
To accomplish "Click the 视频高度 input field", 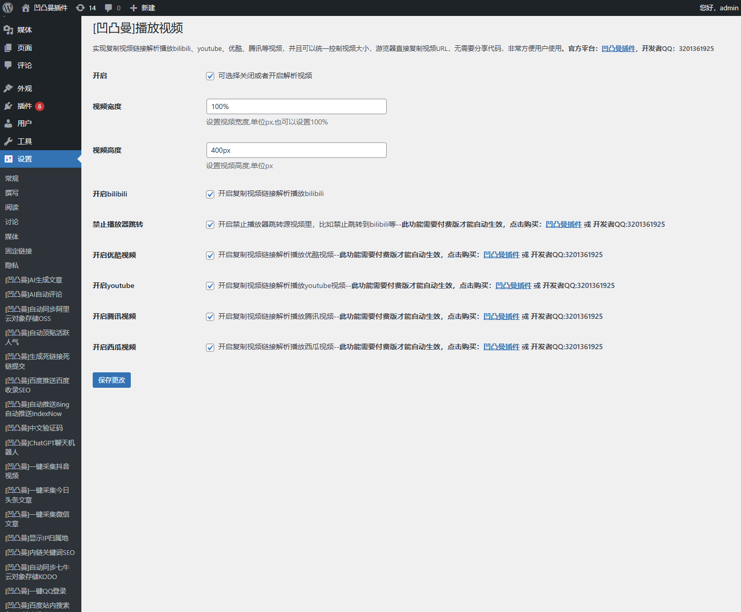I will pos(296,150).
